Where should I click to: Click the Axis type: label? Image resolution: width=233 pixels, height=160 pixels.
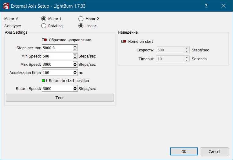tap(13, 26)
